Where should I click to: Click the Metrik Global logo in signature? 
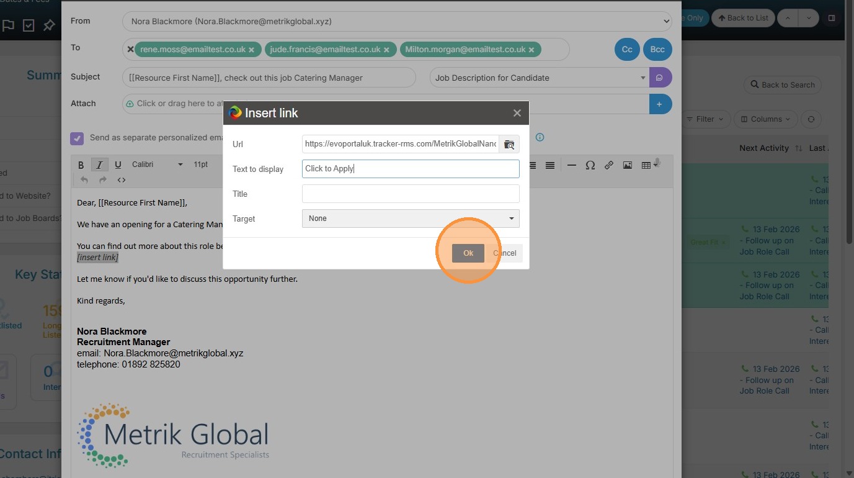pyautogui.click(x=174, y=436)
